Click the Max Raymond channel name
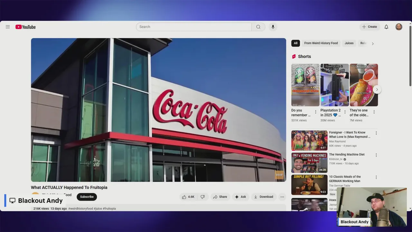 337,141
